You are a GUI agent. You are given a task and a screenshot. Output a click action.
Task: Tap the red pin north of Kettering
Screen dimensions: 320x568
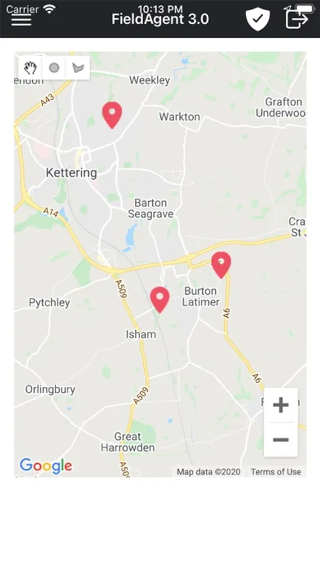[x=112, y=115]
